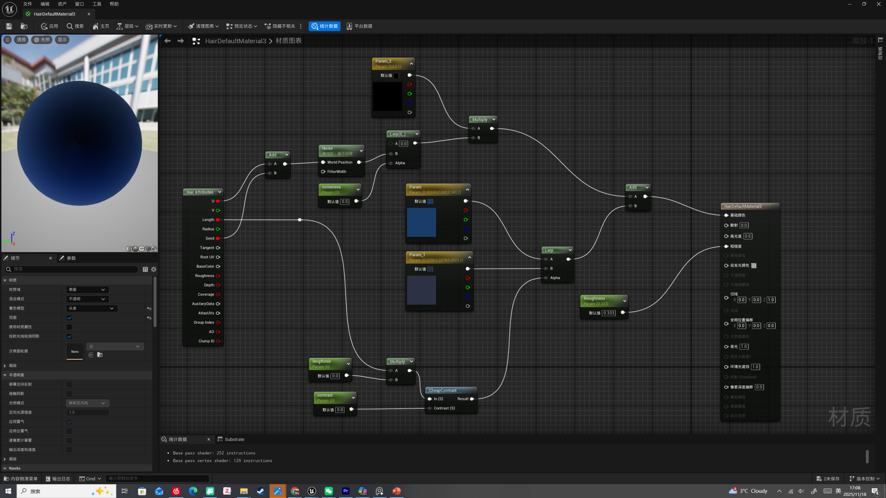Image resolution: width=886 pixels, height=498 pixels.
Task: Open operation dropdown on the Multiply node
Action: (x=493, y=119)
